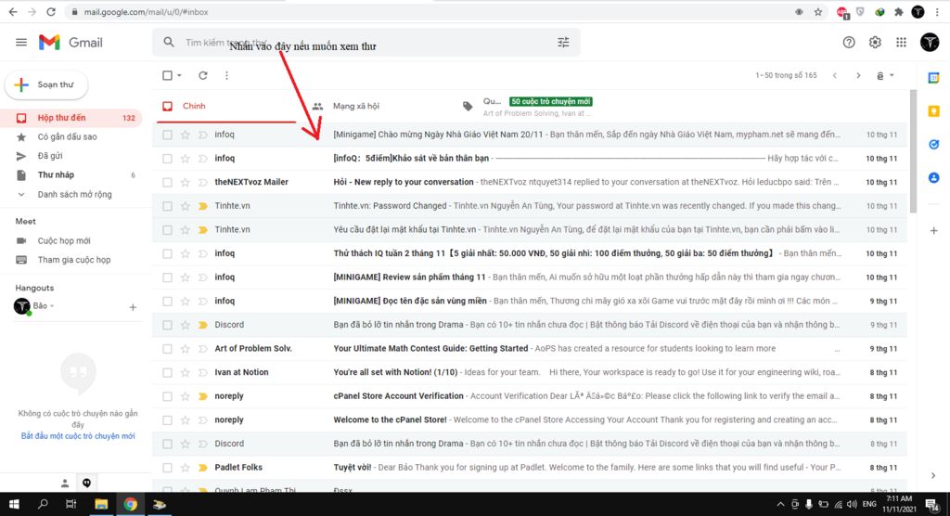Click Tham gia cuộc họp
Viewport: 950px width, 516px height.
[74, 260]
